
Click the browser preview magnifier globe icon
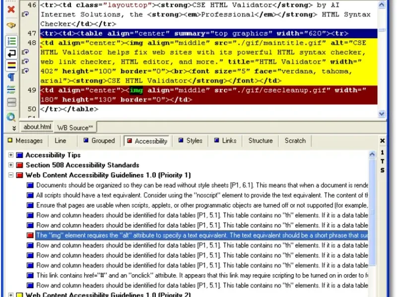point(11,117)
